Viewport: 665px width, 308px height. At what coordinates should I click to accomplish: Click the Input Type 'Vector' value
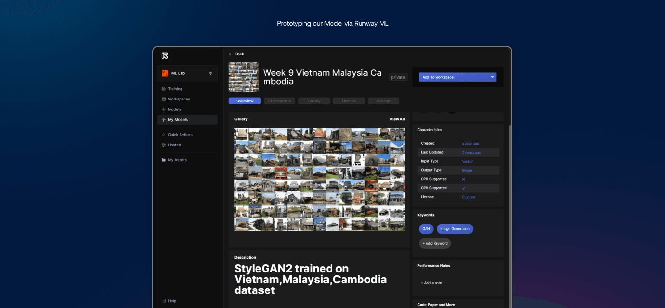tap(467, 161)
